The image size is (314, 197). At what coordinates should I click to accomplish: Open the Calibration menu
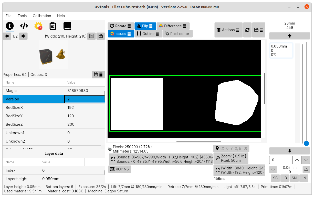point(42,16)
